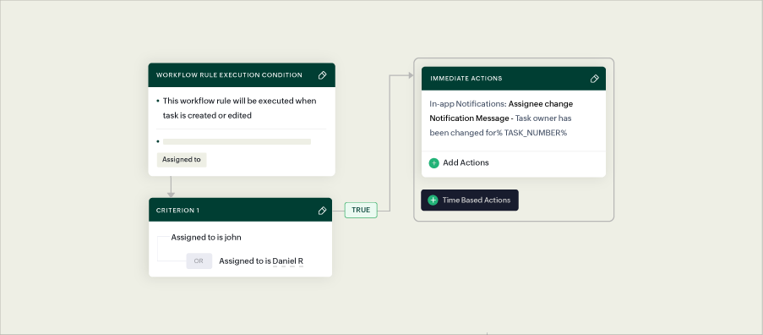Select the TRUE branch label

point(361,211)
